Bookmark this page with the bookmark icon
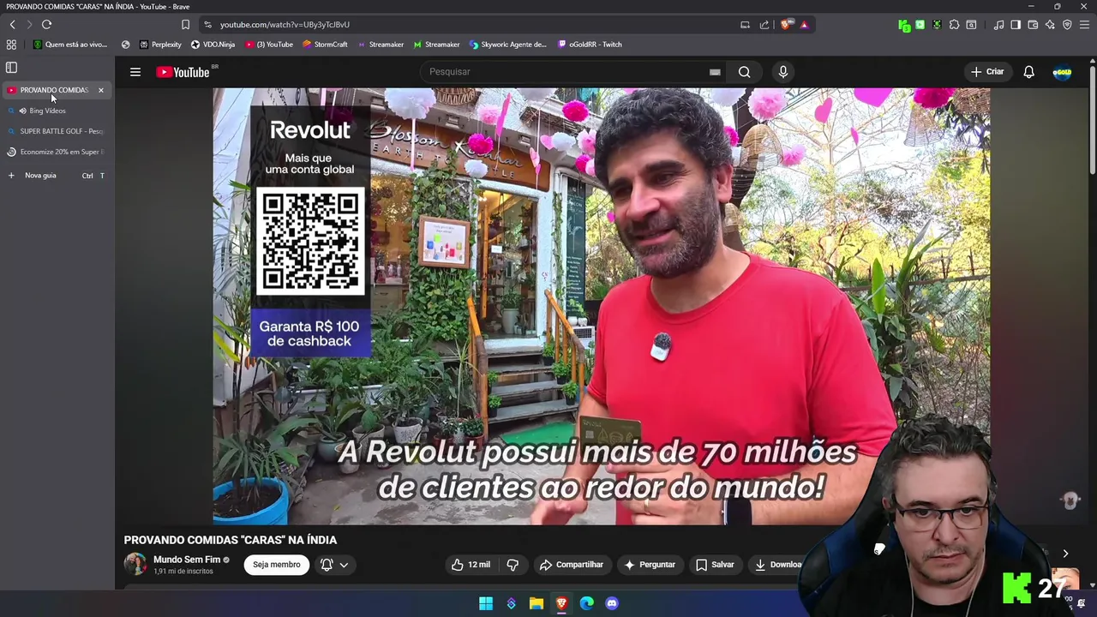Image resolution: width=1097 pixels, height=617 pixels. (185, 25)
